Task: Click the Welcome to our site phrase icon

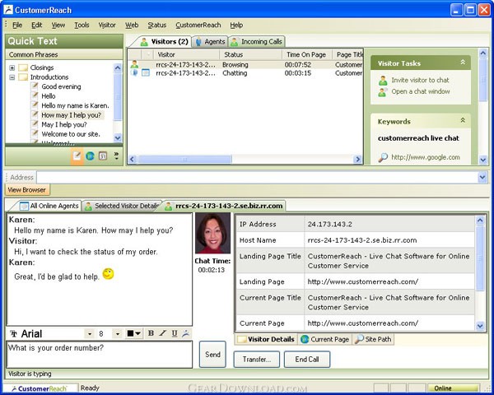Action: click(35, 133)
